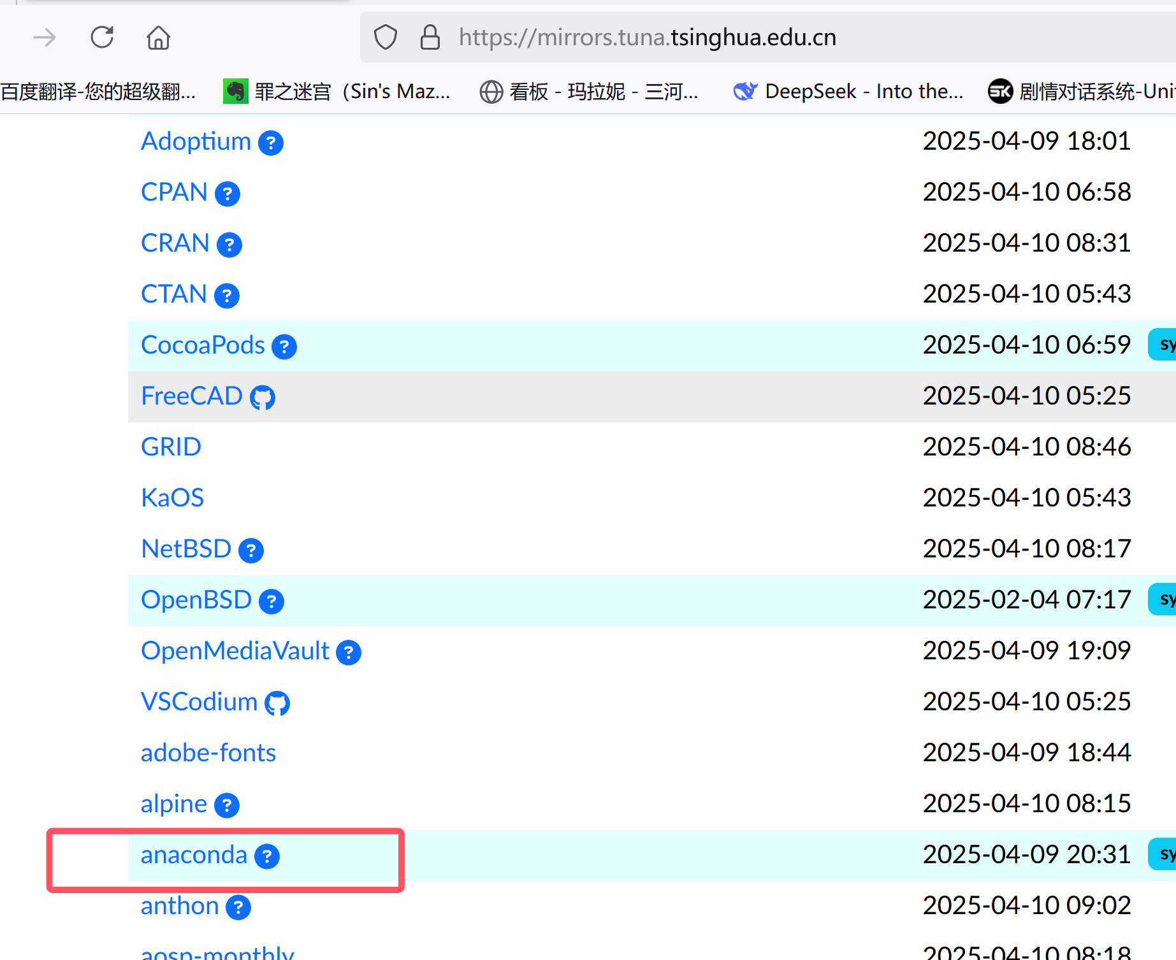The width and height of the screenshot is (1176, 960).
Task: Click GitHub icon beside FreeCAD
Action: pos(263,398)
